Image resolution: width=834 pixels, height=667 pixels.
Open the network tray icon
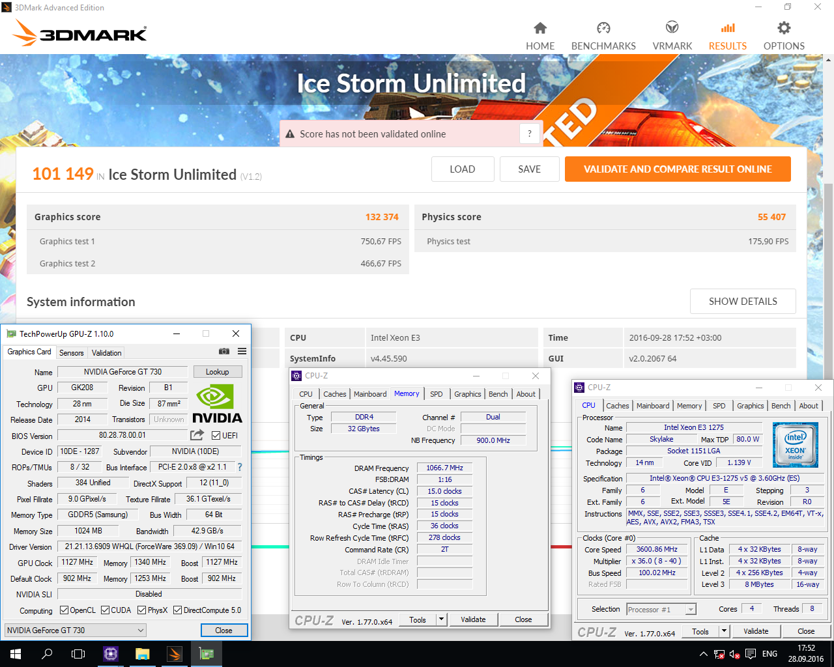pos(719,654)
